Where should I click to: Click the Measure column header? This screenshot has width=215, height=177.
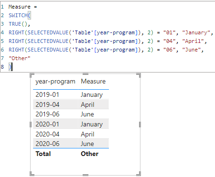(x=93, y=82)
